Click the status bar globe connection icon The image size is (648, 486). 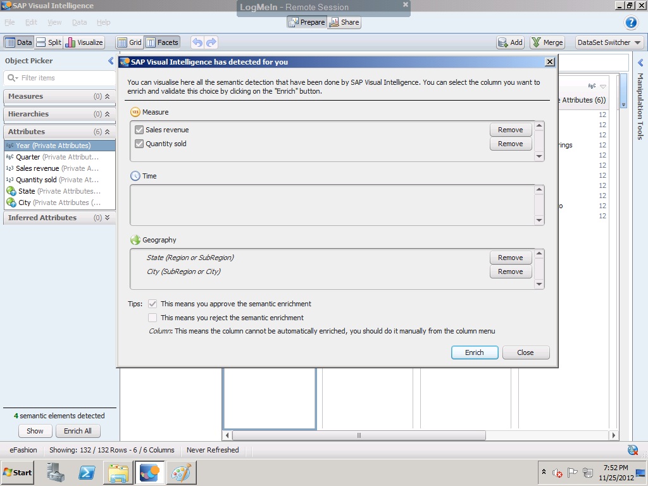click(x=632, y=450)
